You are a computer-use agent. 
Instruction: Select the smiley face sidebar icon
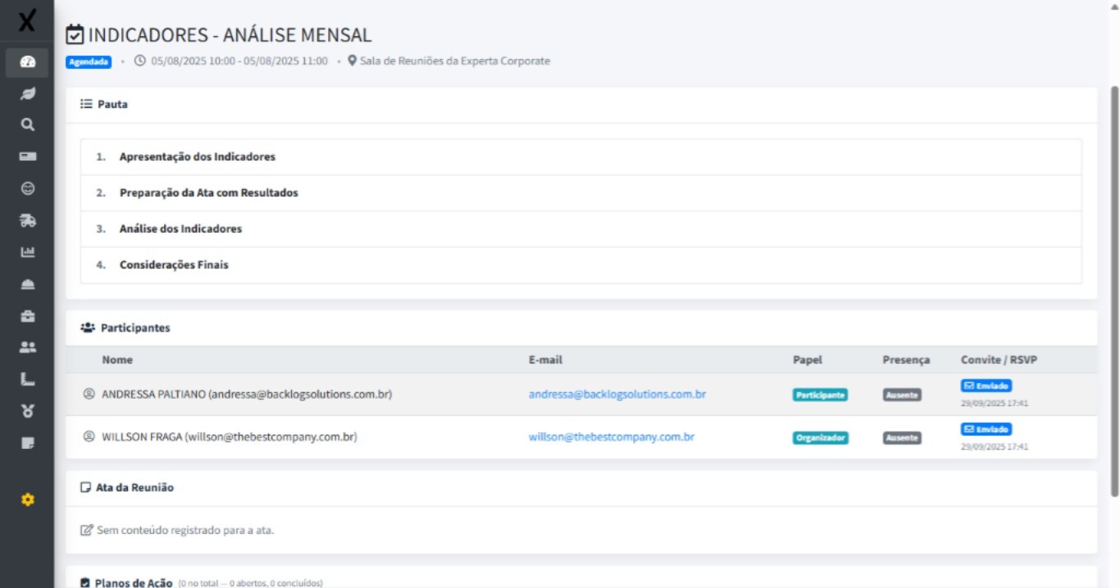pos(27,188)
